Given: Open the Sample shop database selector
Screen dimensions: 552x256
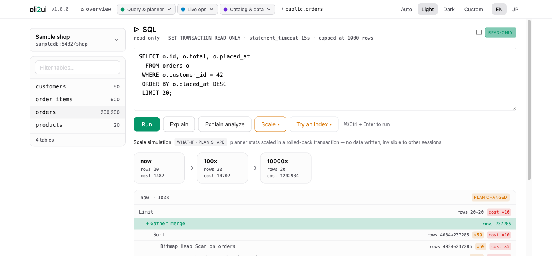Looking at the screenshot, I should pyautogui.click(x=78, y=40).
